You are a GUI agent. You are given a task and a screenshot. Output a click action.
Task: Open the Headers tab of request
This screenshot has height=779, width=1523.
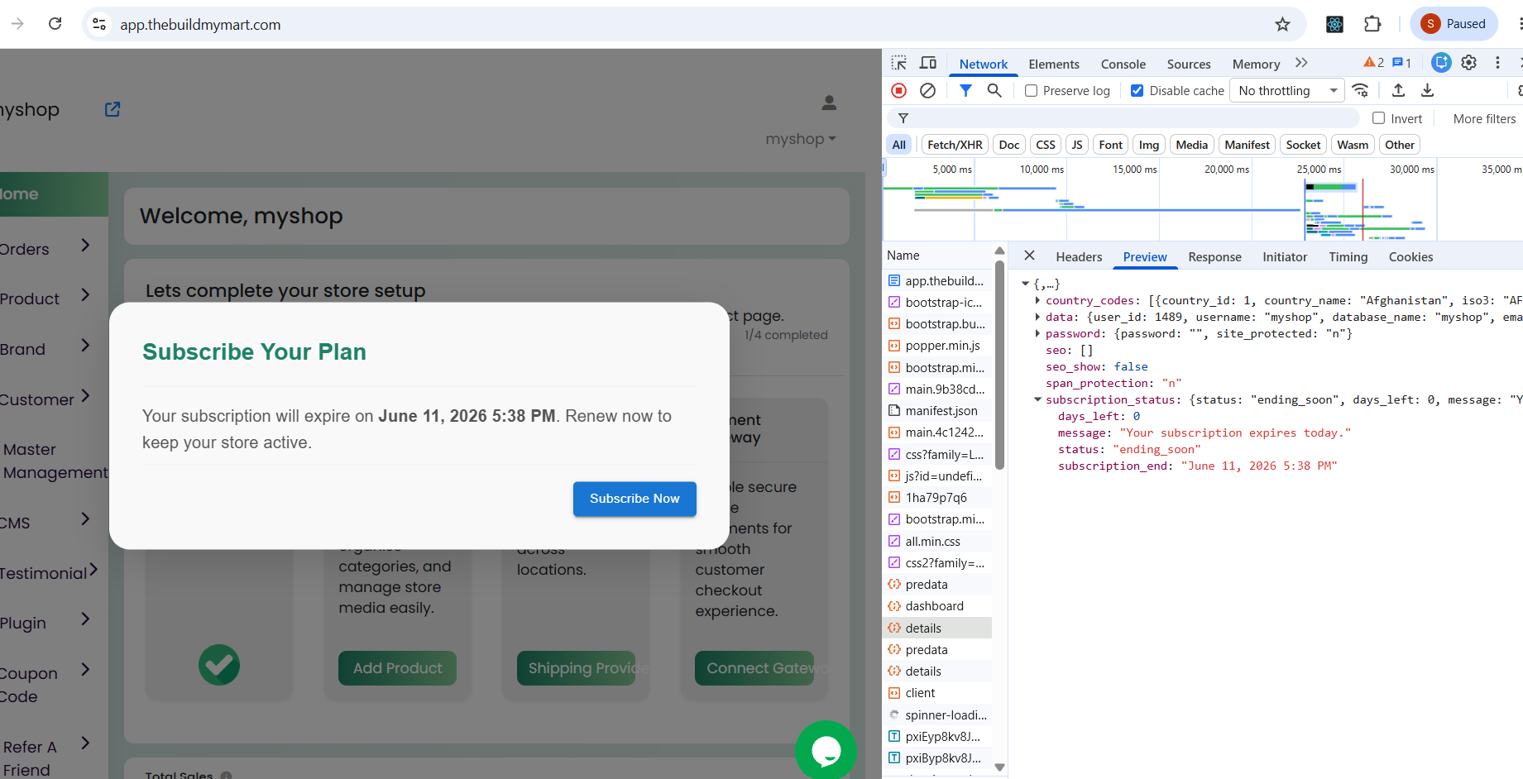[1079, 256]
